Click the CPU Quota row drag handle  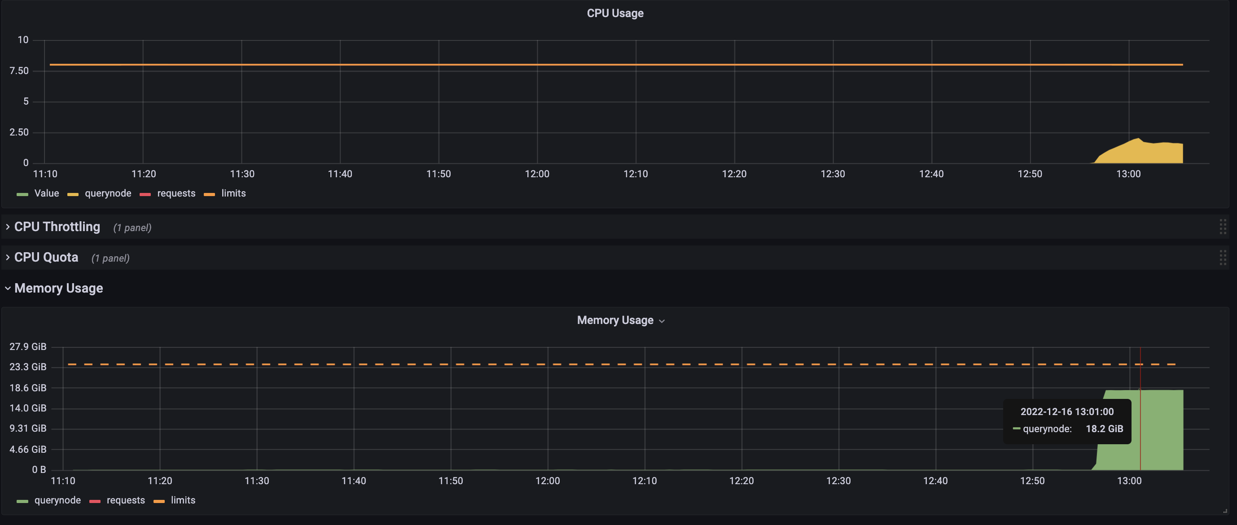1224,258
